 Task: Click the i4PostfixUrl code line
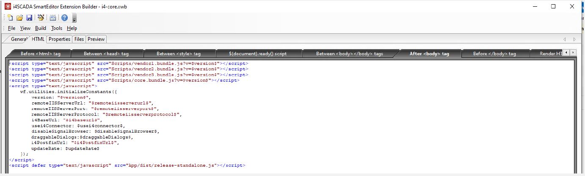pyautogui.click(x=75, y=142)
